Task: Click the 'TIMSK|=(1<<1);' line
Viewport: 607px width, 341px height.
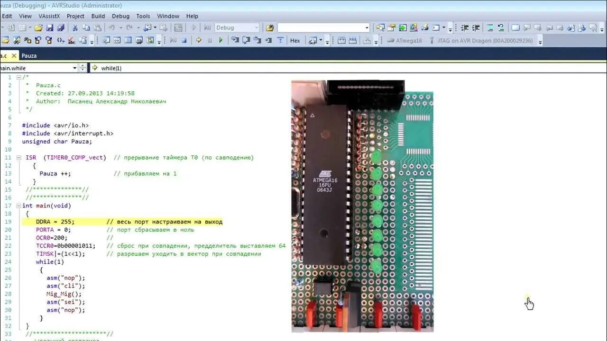Action: 60,254
